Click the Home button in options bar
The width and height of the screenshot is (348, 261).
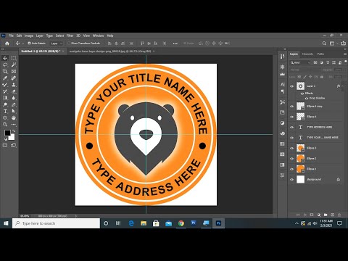coord(7,43)
